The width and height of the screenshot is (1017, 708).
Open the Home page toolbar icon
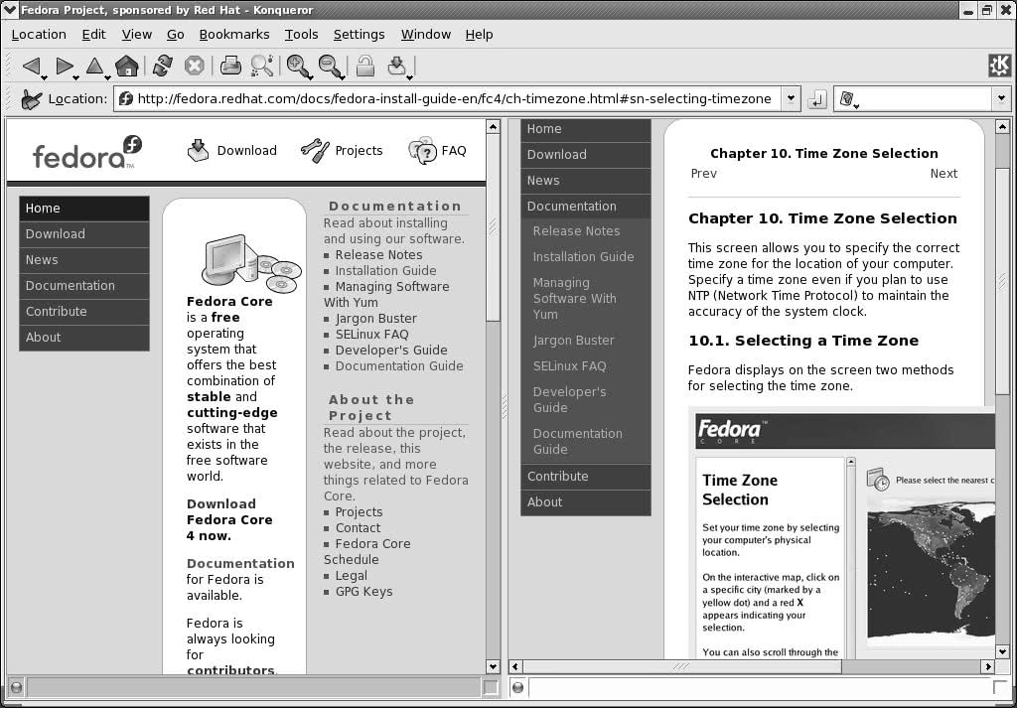click(126, 66)
